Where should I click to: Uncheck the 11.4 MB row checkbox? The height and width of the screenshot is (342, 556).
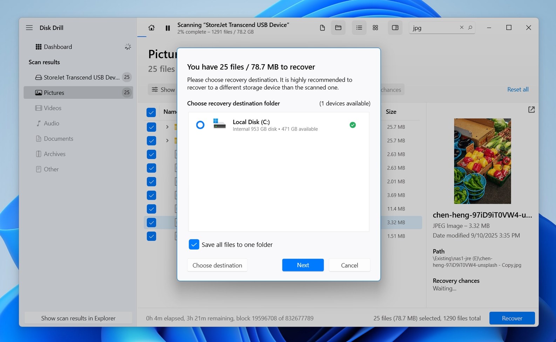tap(151, 209)
